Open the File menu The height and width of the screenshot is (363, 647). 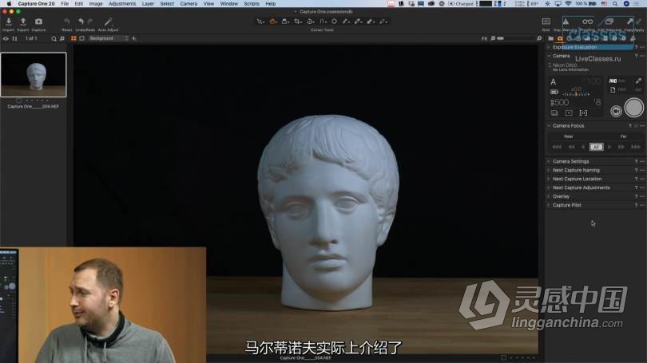pos(65,4)
